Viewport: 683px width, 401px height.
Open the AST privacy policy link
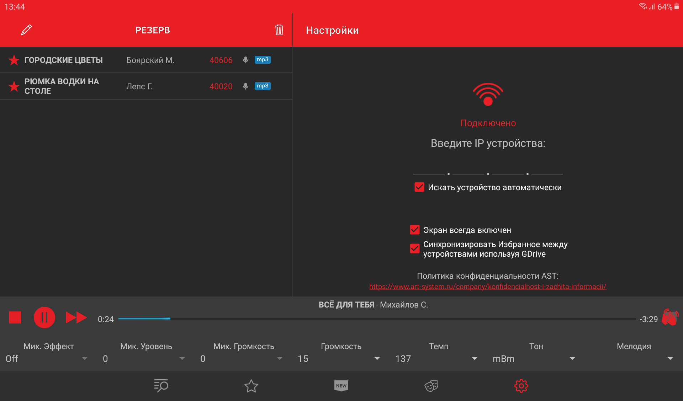tap(488, 287)
